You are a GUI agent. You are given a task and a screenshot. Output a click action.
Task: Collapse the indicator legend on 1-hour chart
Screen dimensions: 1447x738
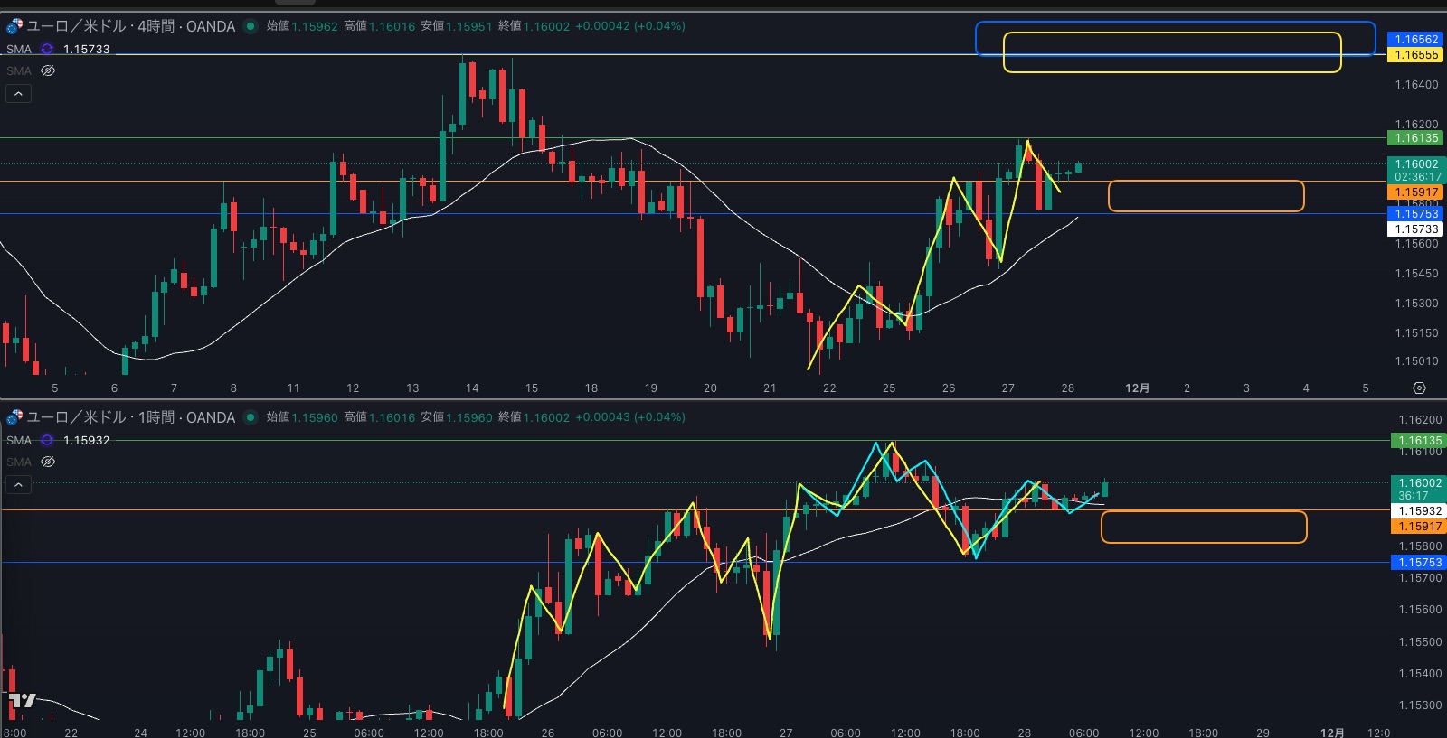pos(18,484)
